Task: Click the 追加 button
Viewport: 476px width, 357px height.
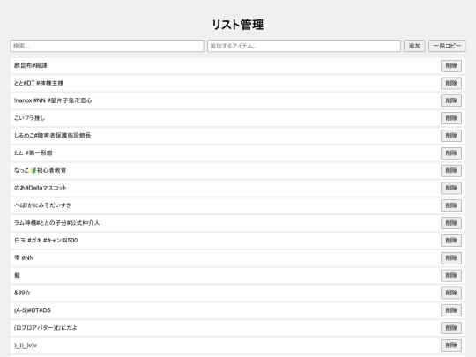Action: tap(414, 46)
